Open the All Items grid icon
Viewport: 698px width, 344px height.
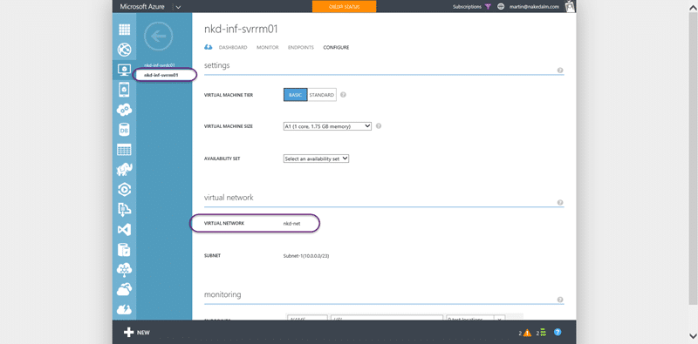(124, 30)
